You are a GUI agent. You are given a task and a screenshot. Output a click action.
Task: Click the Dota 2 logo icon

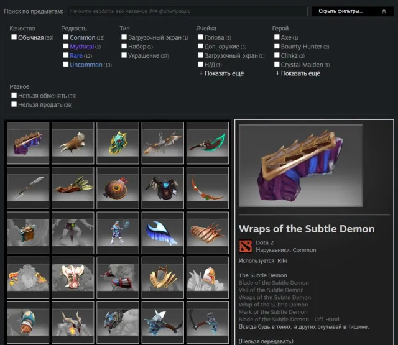(x=246, y=246)
